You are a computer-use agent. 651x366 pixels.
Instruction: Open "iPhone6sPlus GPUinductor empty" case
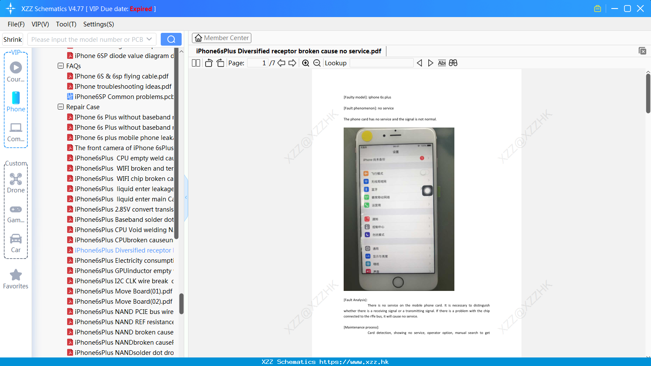[x=121, y=271]
